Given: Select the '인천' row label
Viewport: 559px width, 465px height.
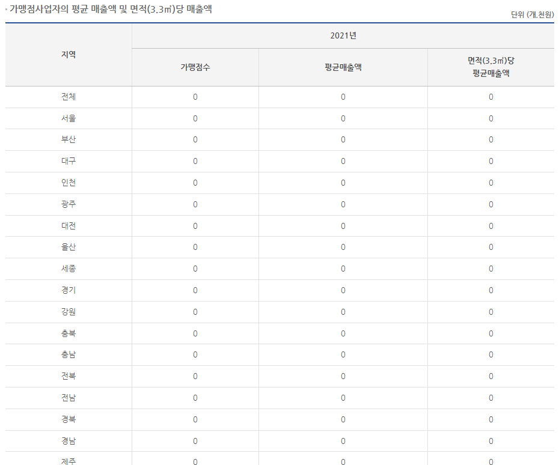Looking at the screenshot, I should [x=69, y=183].
